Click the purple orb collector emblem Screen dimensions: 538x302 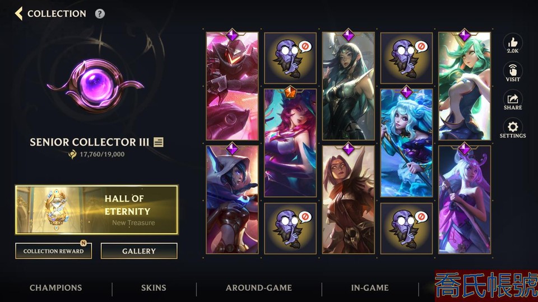[x=96, y=85]
